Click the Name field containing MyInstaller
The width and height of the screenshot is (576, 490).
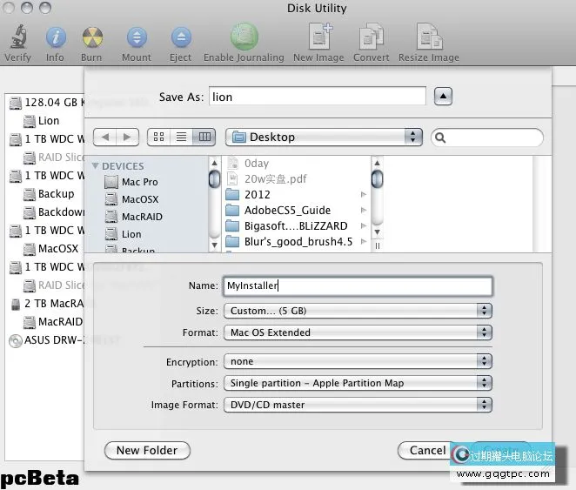pos(357,285)
